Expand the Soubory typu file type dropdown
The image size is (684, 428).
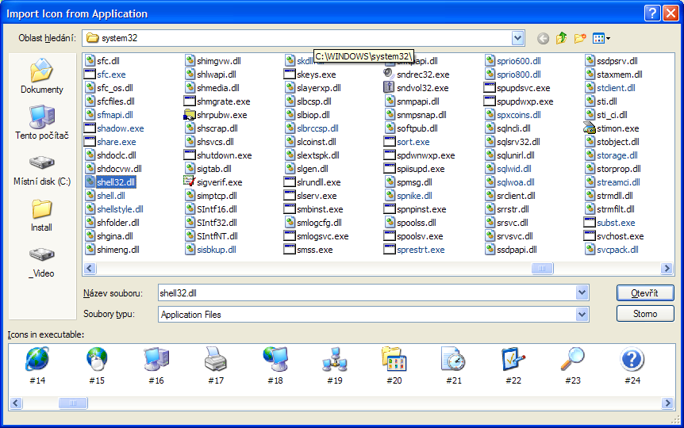click(582, 315)
